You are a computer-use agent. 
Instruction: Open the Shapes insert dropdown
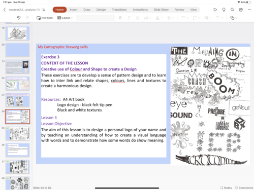pos(234,18)
